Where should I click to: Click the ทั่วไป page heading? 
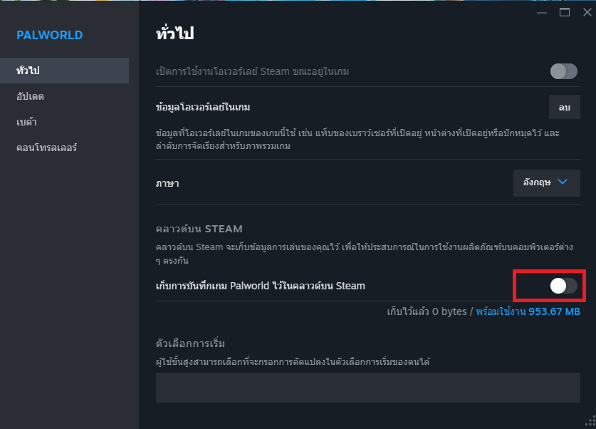174,33
